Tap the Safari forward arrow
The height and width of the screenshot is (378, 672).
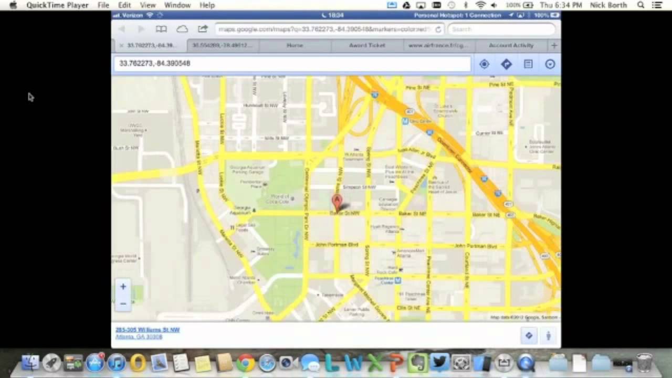tap(141, 29)
